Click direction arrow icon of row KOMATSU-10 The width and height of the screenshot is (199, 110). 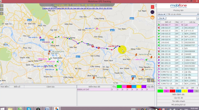tap(159, 72)
